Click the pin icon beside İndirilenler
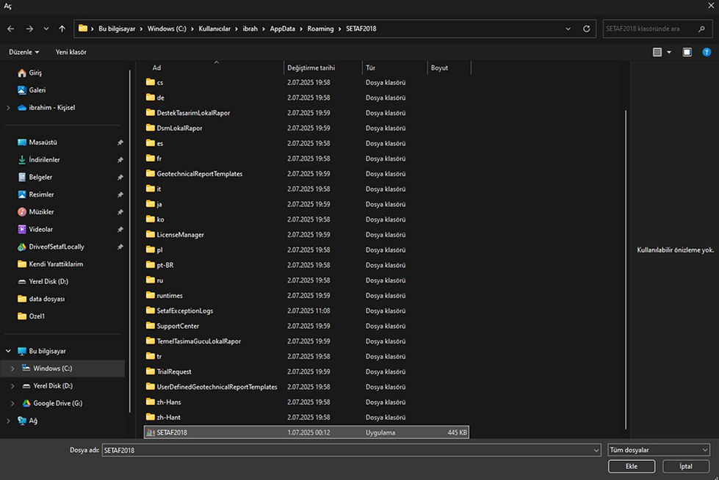Viewport: 719px width, 480px height. [x=120, y=160]
